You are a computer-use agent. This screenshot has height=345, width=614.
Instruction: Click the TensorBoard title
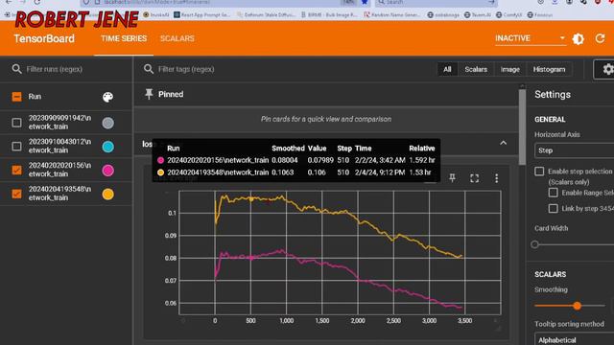tap(44, 38)
